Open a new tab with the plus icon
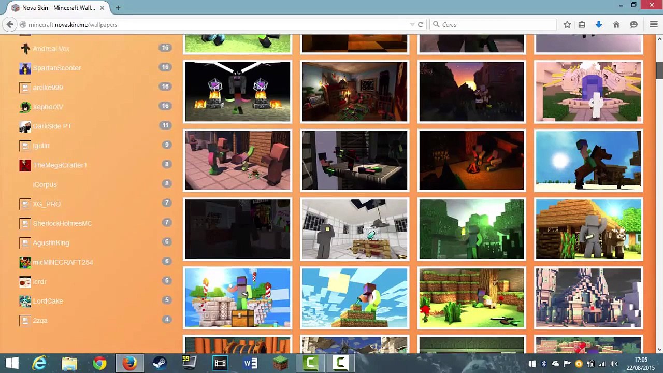663x373 pixels. [x=118, y=8]
